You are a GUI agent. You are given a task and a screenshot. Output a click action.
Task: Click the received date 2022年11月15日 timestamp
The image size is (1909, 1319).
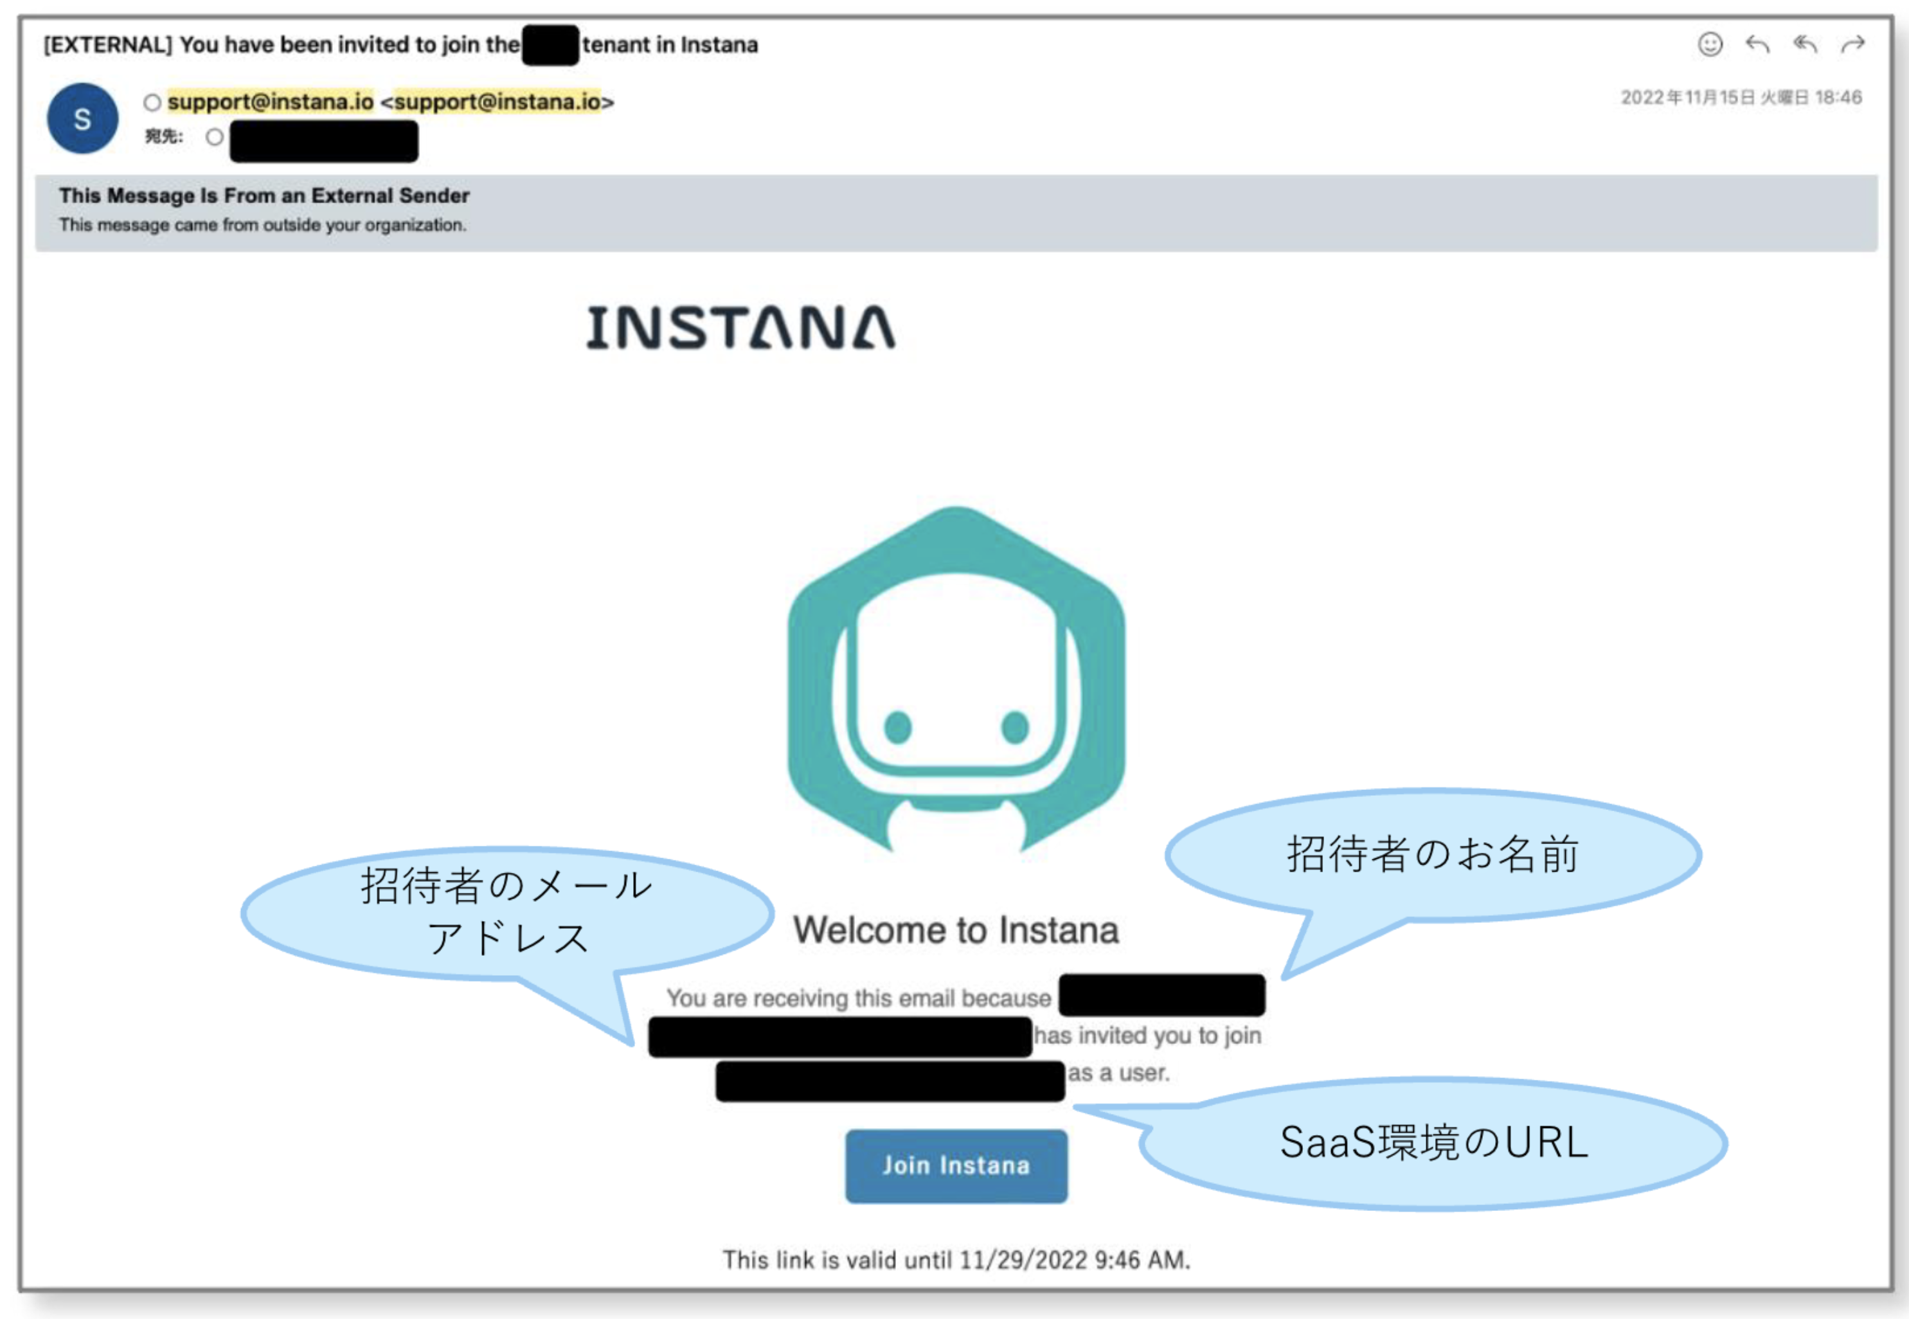(1741, 98)
